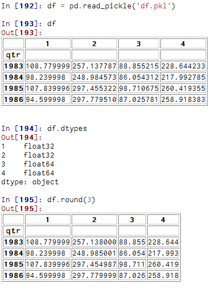Click the rounded value 87.026

coord(132,276)
